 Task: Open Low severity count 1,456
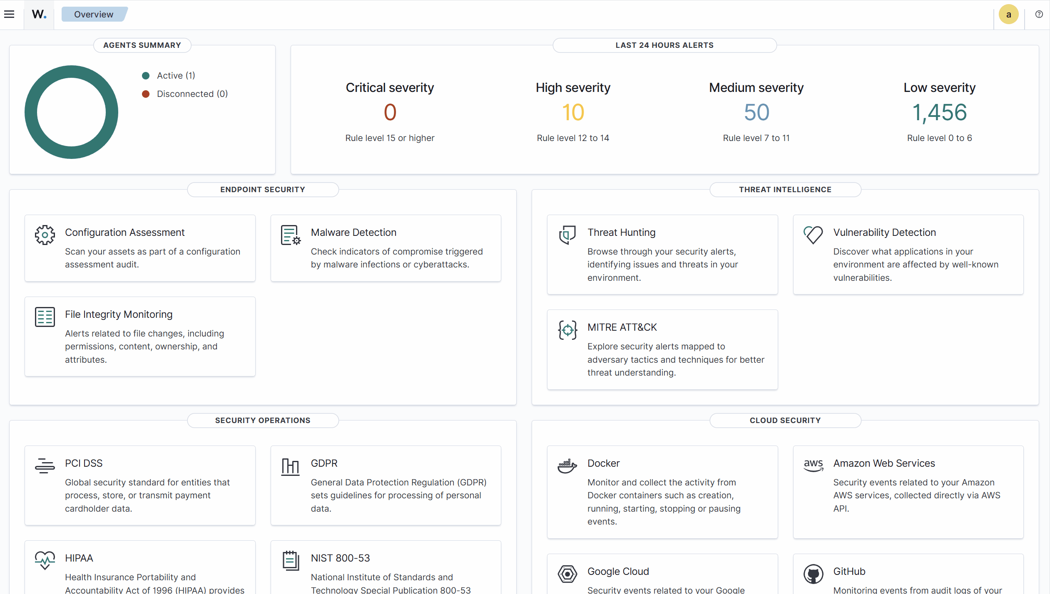[x=939, y=112]
